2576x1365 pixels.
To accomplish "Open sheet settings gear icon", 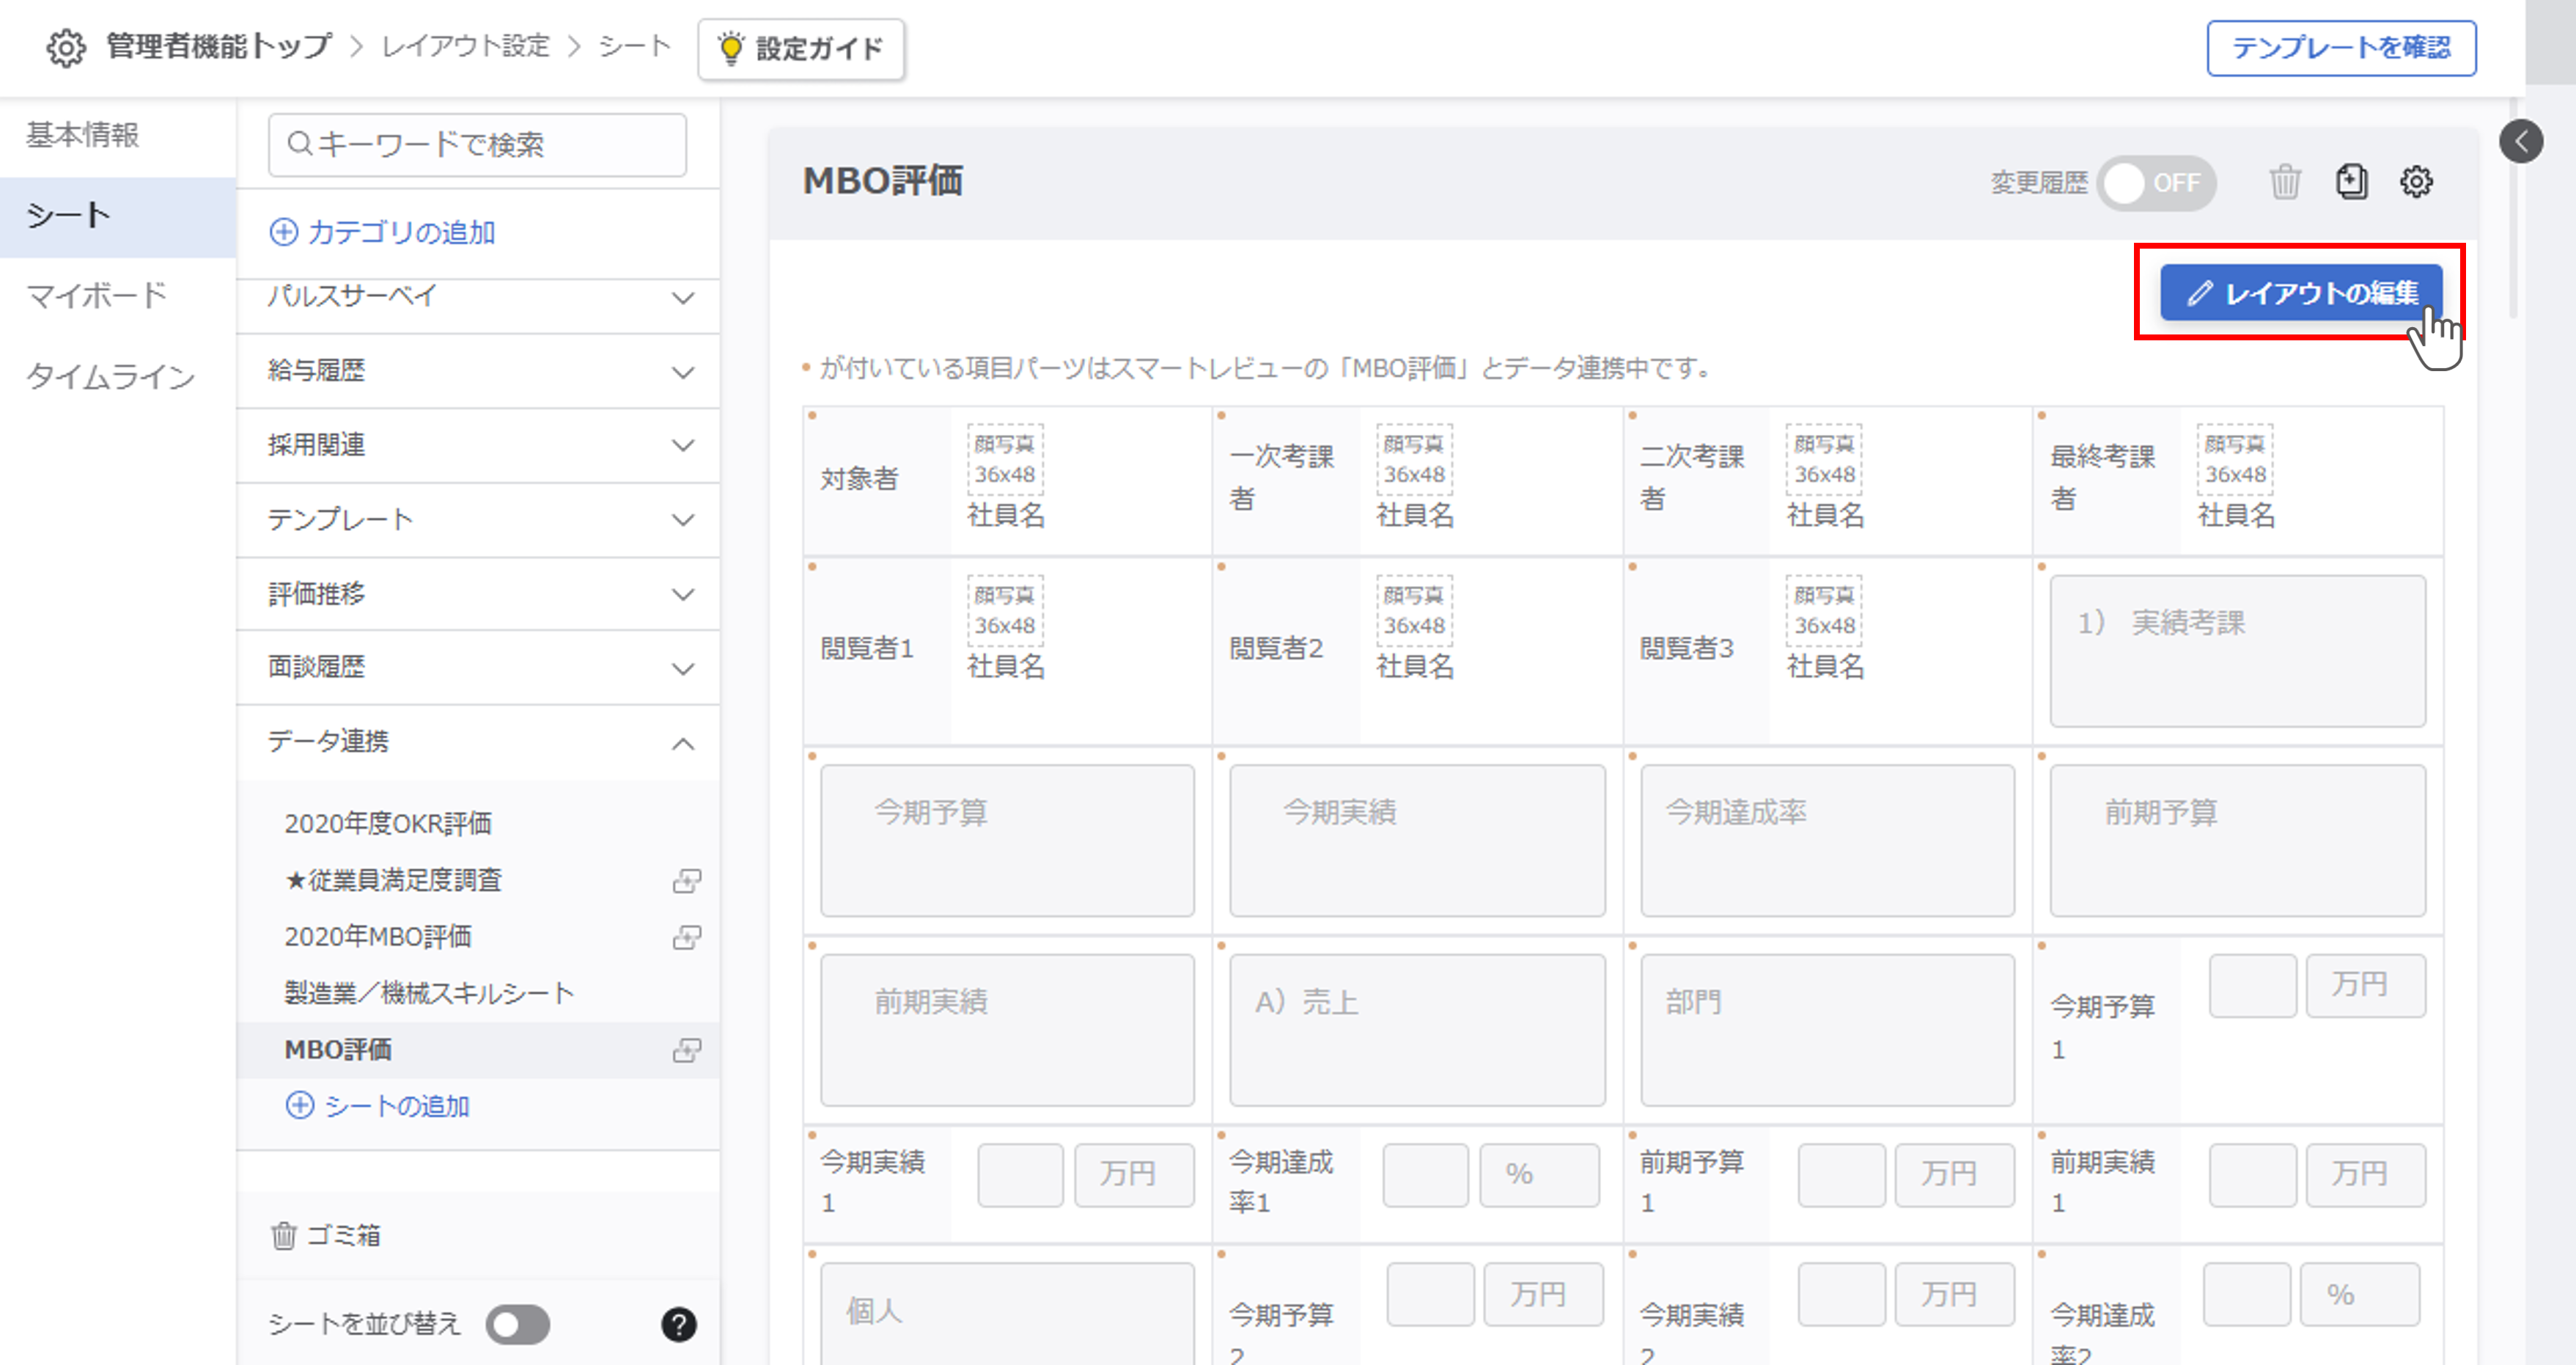I will [2416, 182].
